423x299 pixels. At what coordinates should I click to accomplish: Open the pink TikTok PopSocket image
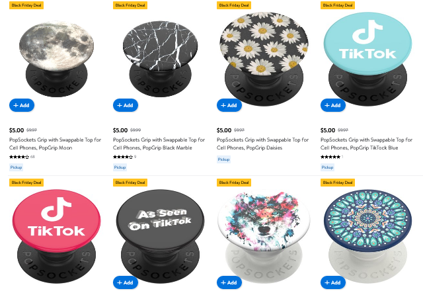tap(56, 236)
